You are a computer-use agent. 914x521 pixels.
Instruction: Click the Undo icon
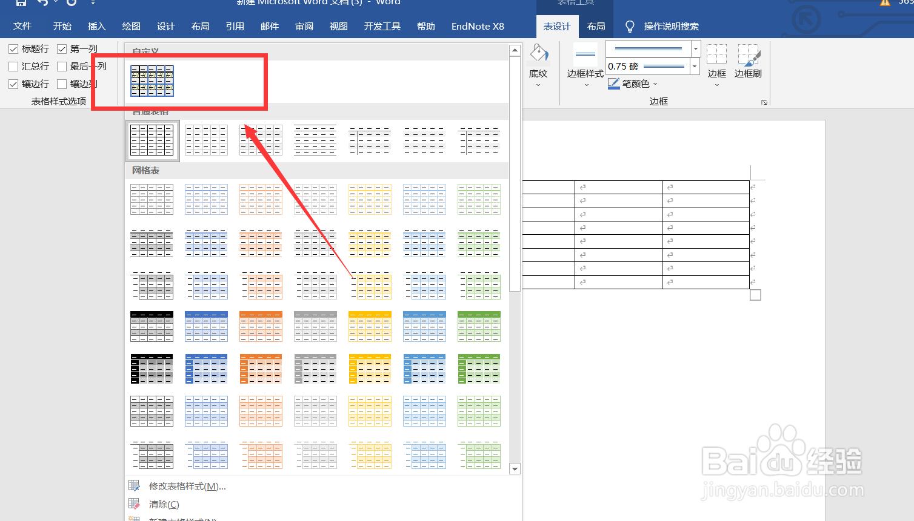click(42, 4)
